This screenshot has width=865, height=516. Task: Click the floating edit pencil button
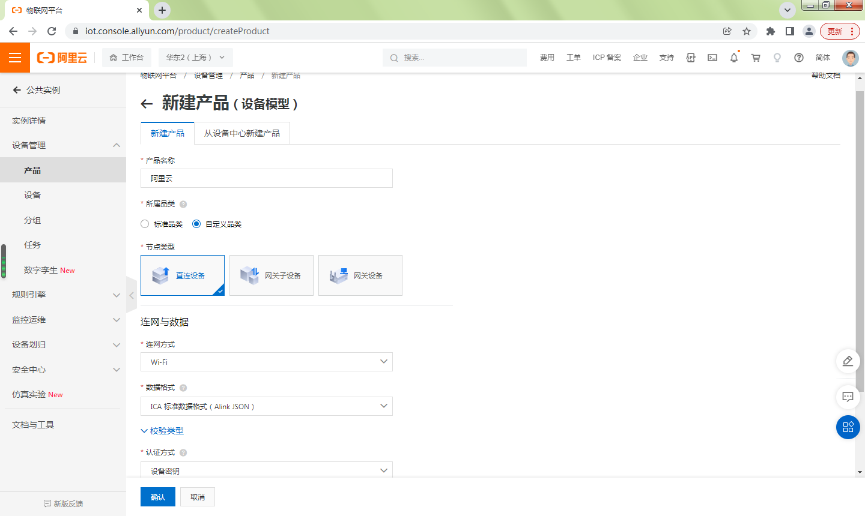[848, 361]
